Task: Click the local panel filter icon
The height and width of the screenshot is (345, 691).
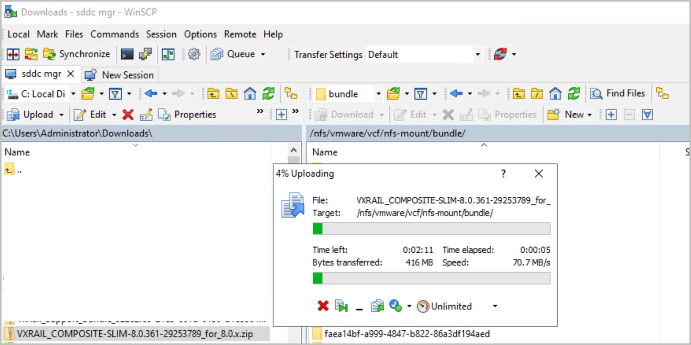Action: click(x=115, y=94)
